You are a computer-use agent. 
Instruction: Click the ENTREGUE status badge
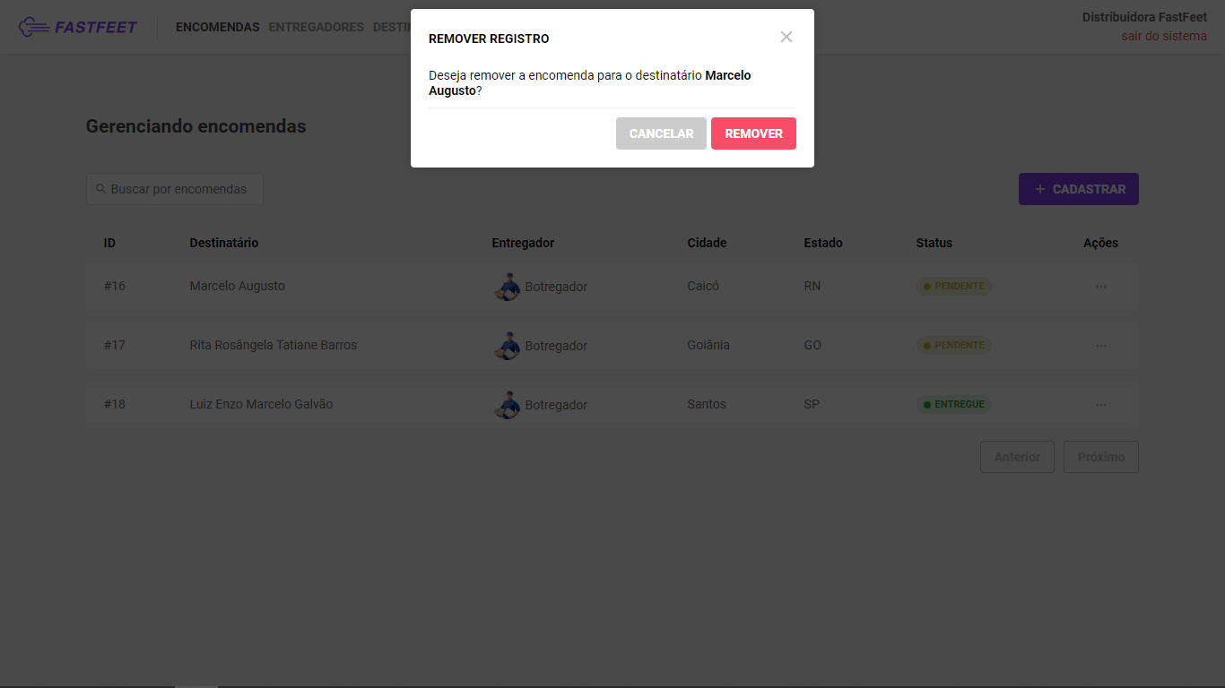point(953,405)
